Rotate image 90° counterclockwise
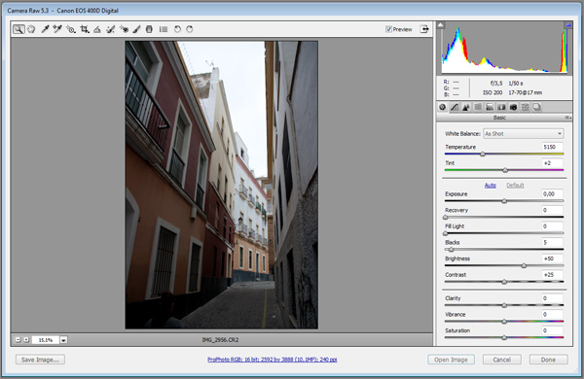 (x=177, y=29)
